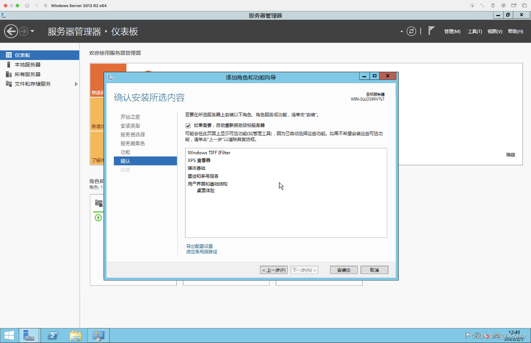Click the file storage role tile icon
The width and height of the screenshot is (531, 343).
point(98,203)
